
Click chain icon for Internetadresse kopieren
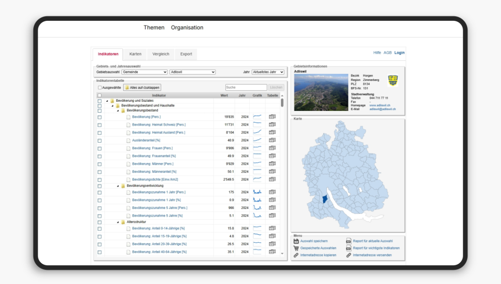(x=296, y=255)
